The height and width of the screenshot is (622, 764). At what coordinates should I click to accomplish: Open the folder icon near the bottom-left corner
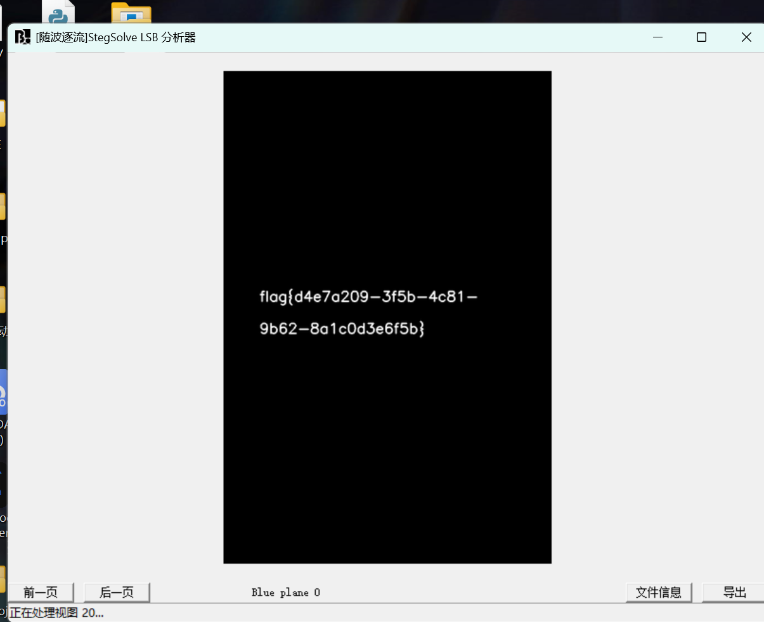click(x=3, y=578)
